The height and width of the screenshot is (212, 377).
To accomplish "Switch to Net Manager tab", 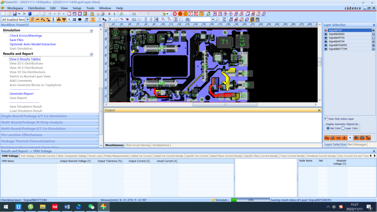I will (357, 144).
